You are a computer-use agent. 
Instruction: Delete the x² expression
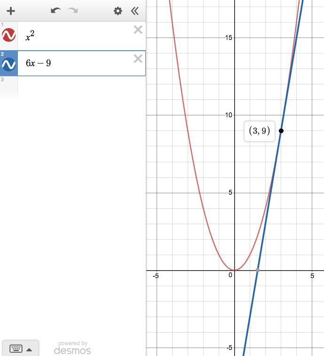click(138, 30)
